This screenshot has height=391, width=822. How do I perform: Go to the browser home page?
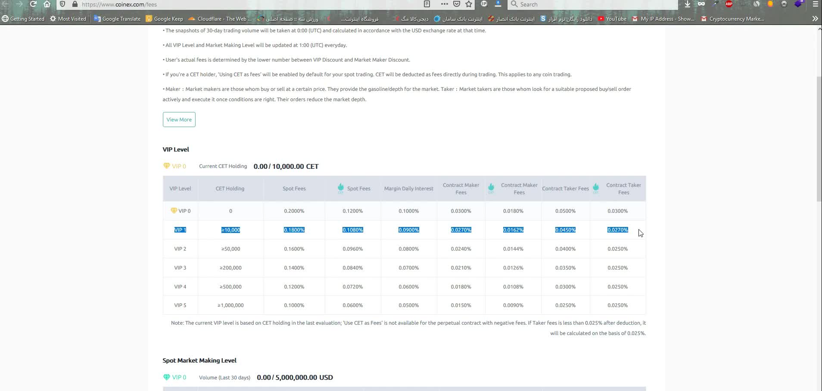click(x=47, y=4)
